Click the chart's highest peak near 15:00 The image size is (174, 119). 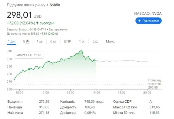tap(82, 51)
